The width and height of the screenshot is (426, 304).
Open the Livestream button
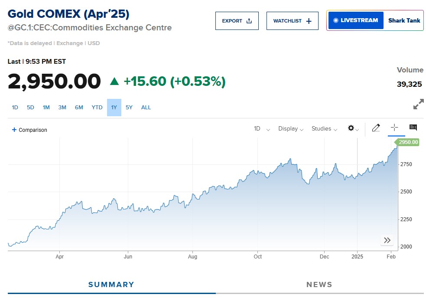click(x=355, y=20)
